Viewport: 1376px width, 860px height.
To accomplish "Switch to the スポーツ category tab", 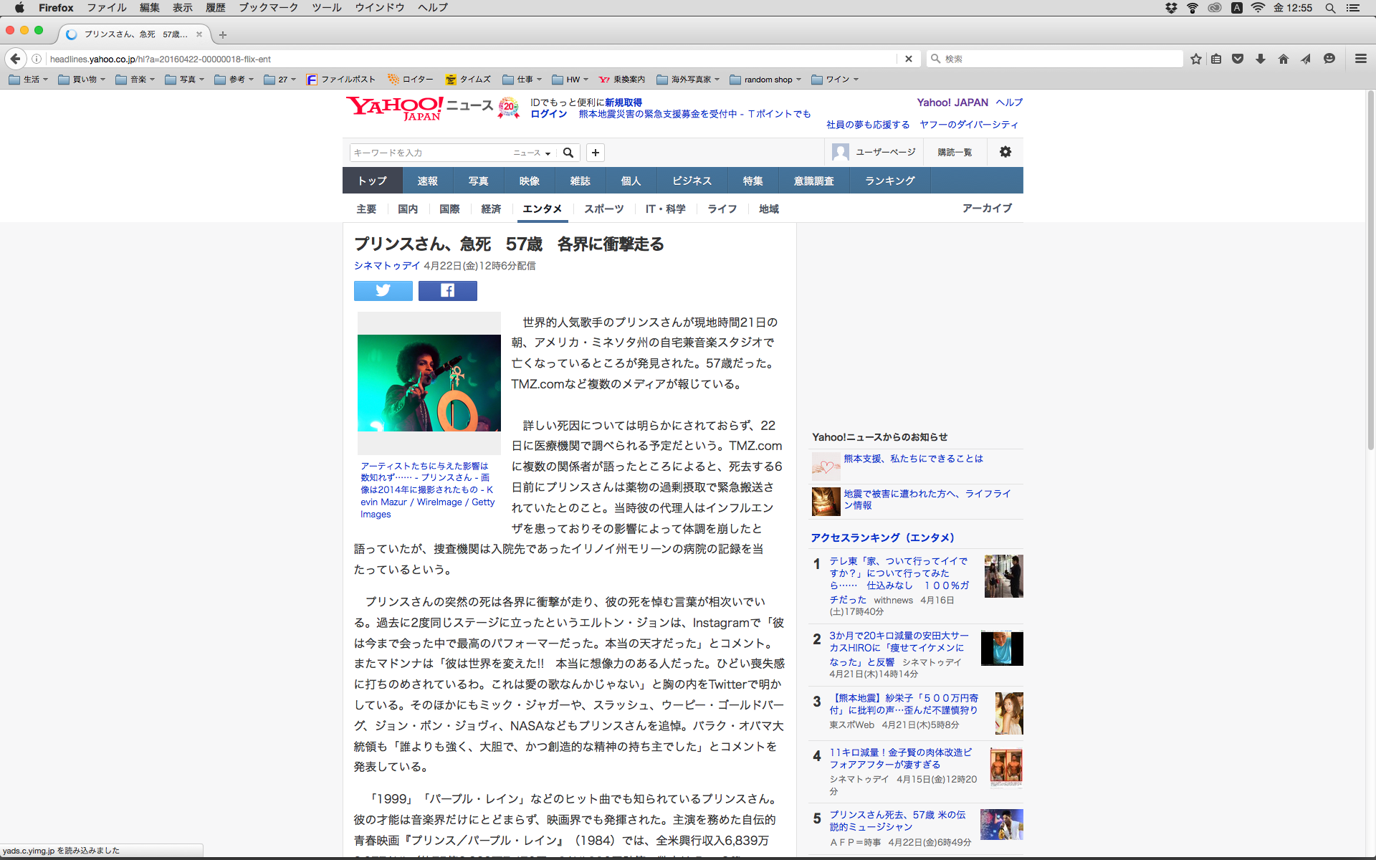I will [x=603, y=209].
